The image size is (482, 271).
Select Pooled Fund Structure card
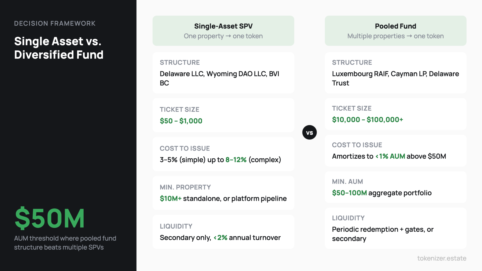pyautogui.click(x=395, y=73)
